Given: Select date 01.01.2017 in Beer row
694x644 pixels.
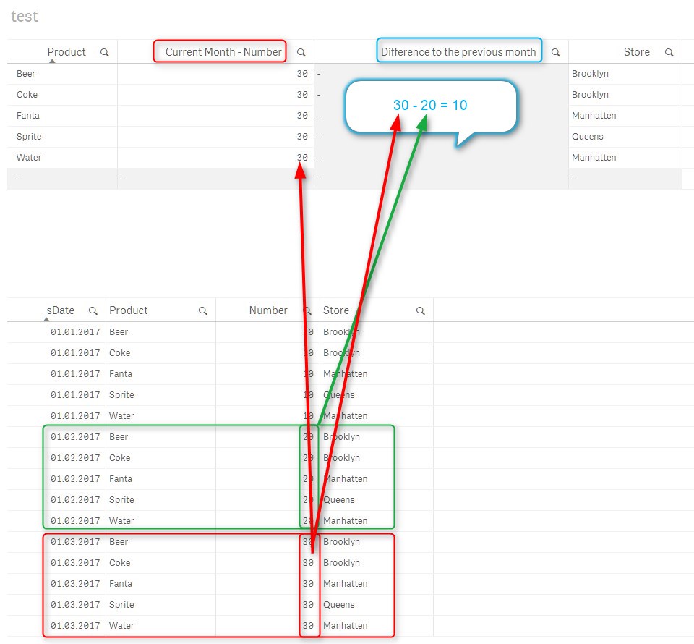Looking at the screenshot, I should (75, 331).
